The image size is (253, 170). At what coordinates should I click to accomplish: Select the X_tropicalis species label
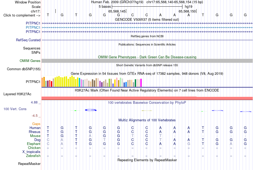point(31,152)
